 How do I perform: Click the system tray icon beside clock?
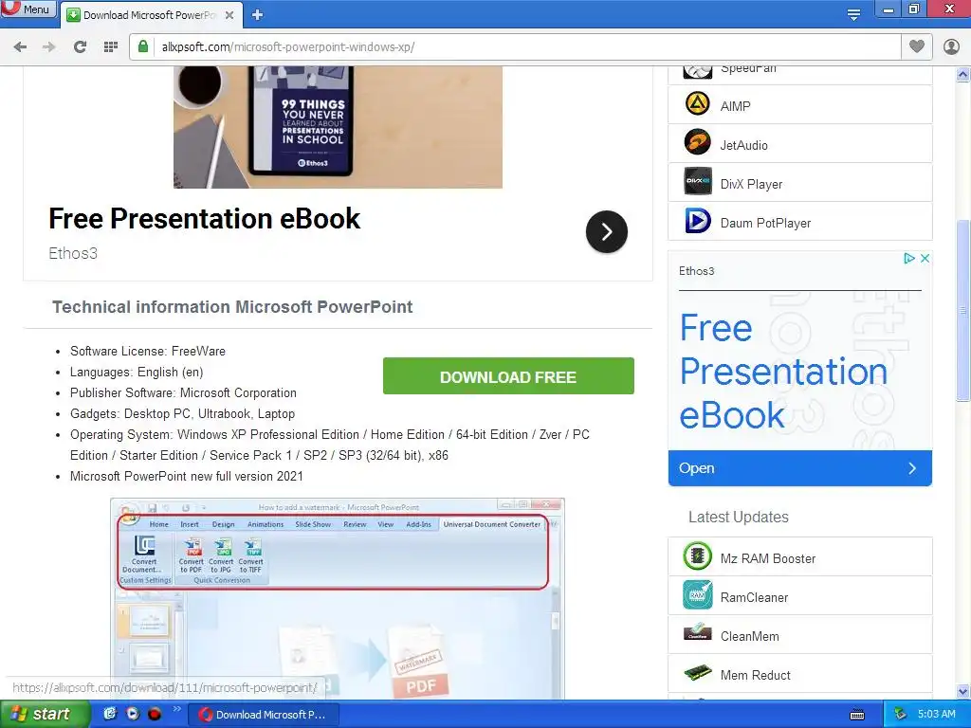pyautogui.click(x=900, y=714)
